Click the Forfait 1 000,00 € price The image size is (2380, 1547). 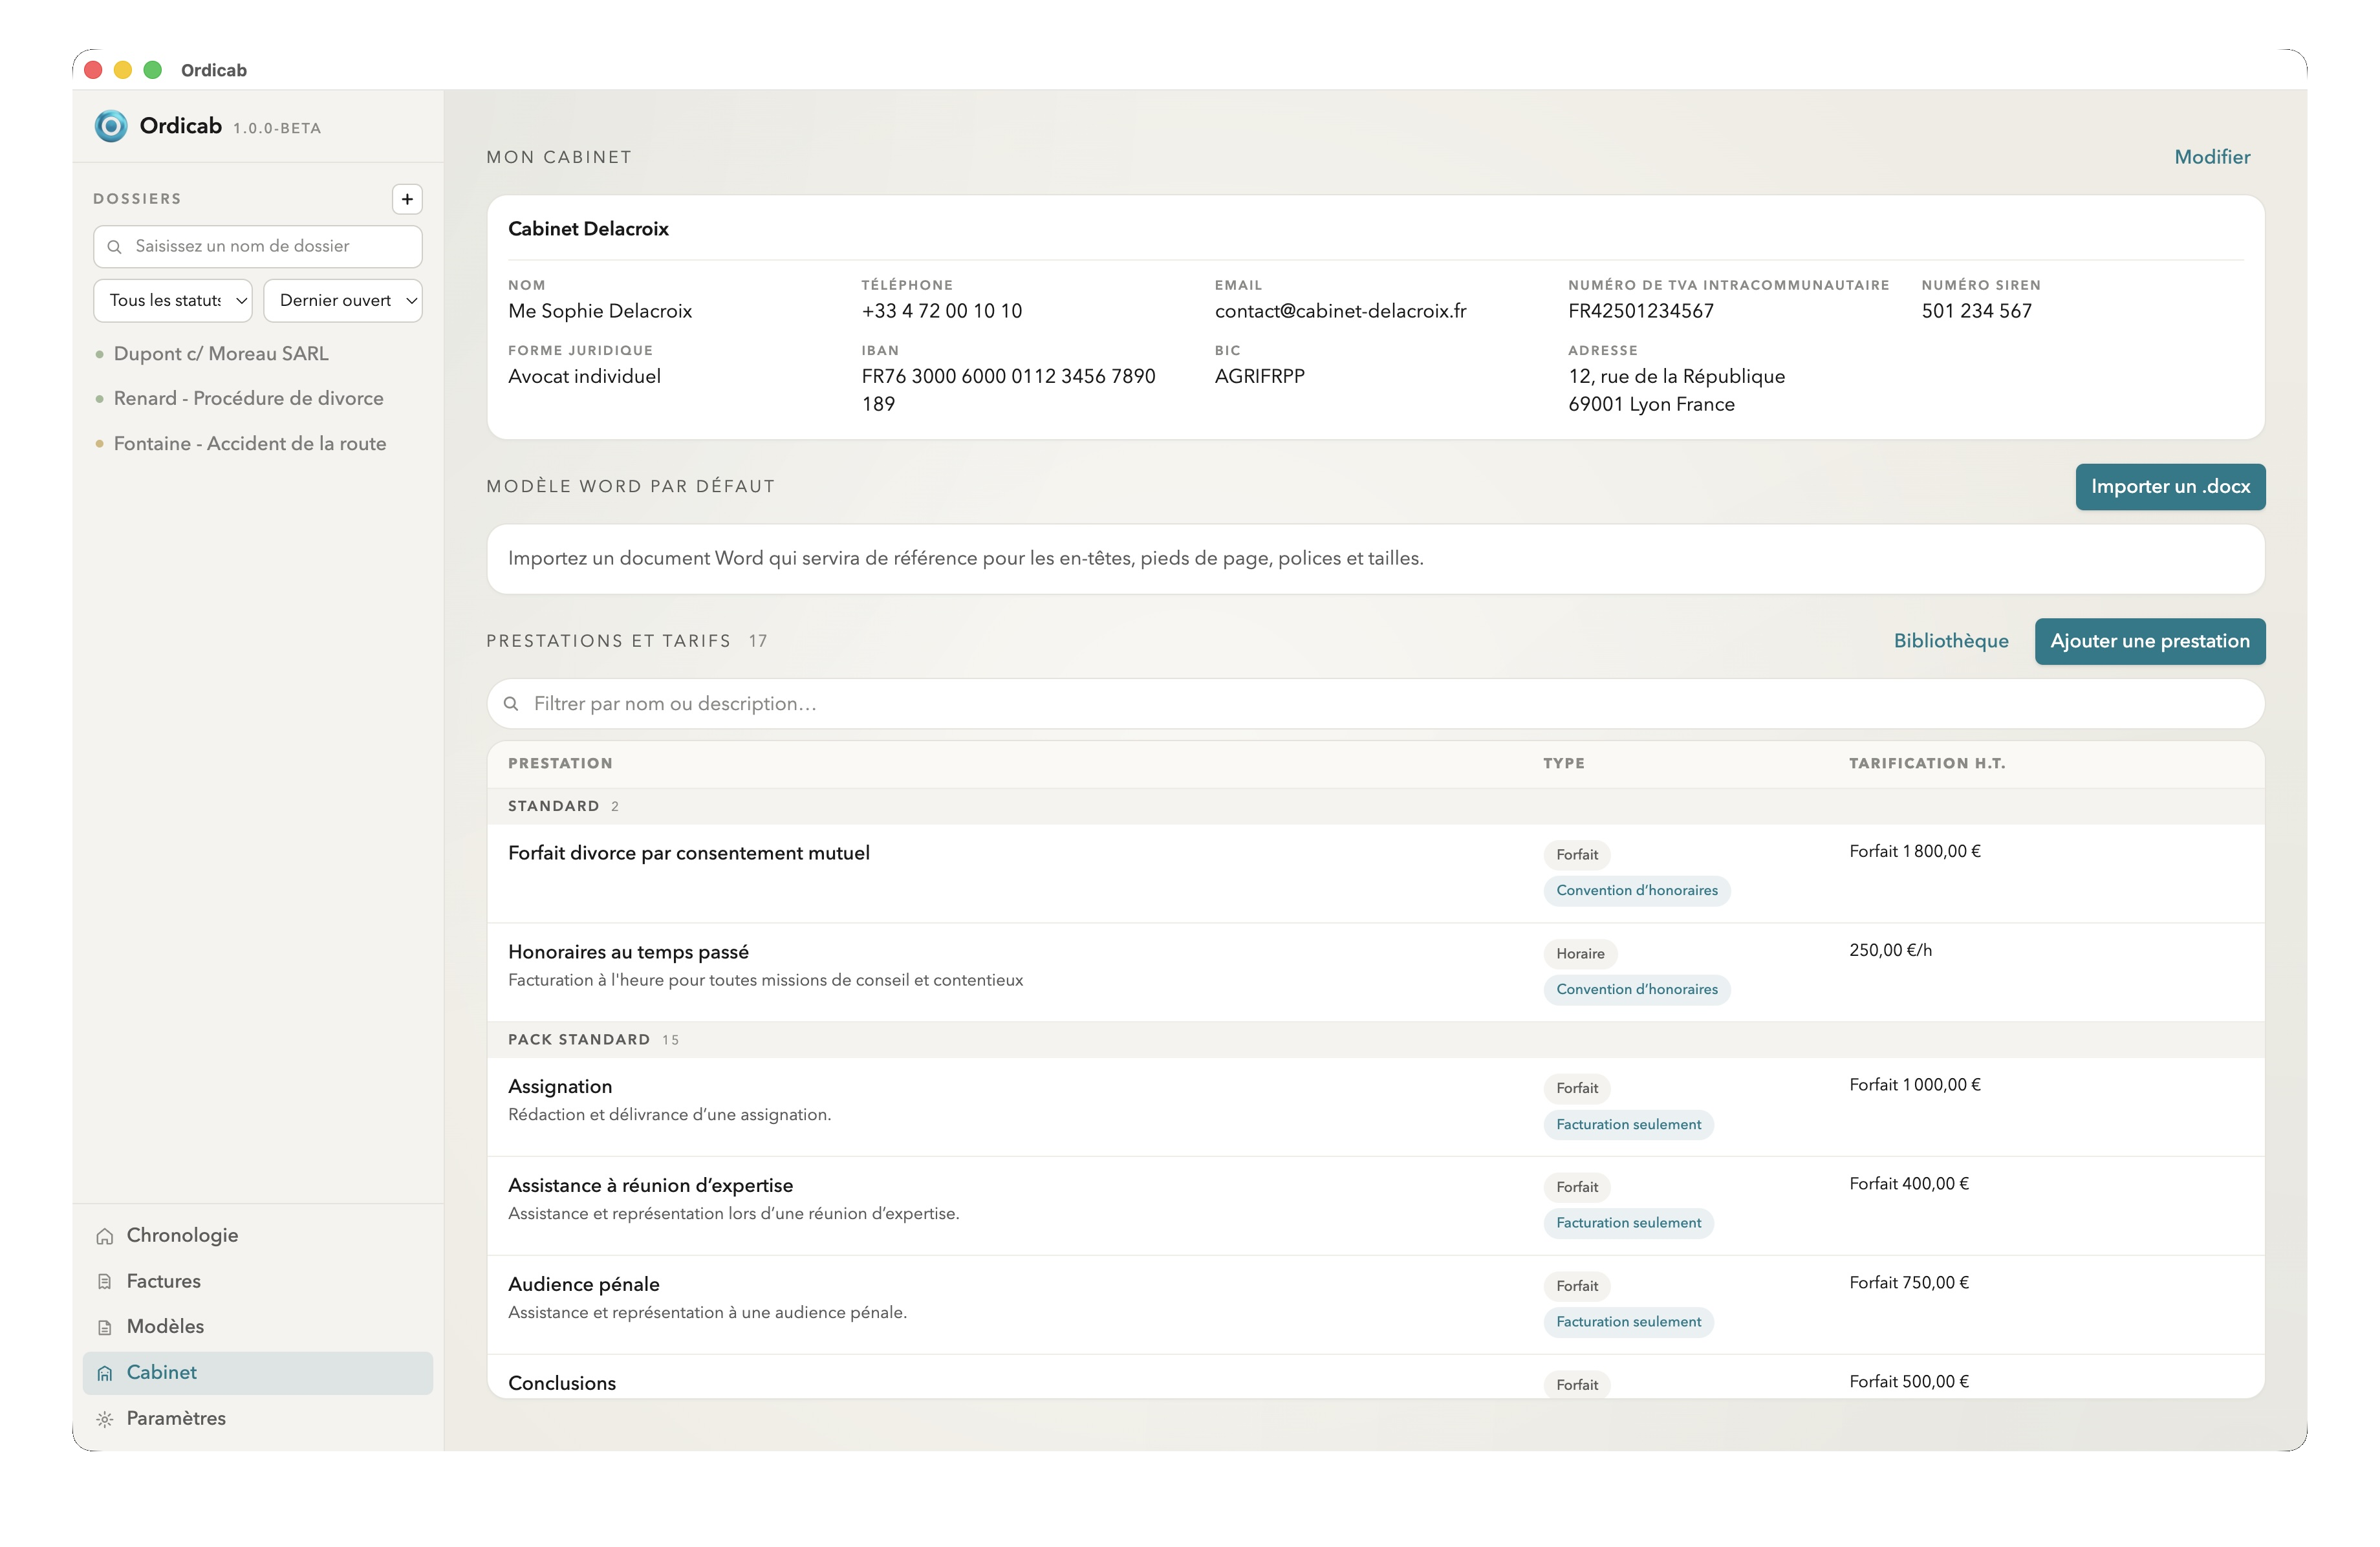coord(1914,1085)
